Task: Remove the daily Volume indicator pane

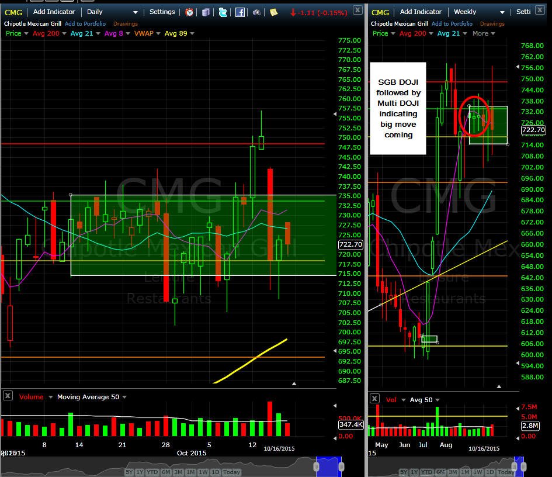Action: pyautogui.click(x=8, y=396)
